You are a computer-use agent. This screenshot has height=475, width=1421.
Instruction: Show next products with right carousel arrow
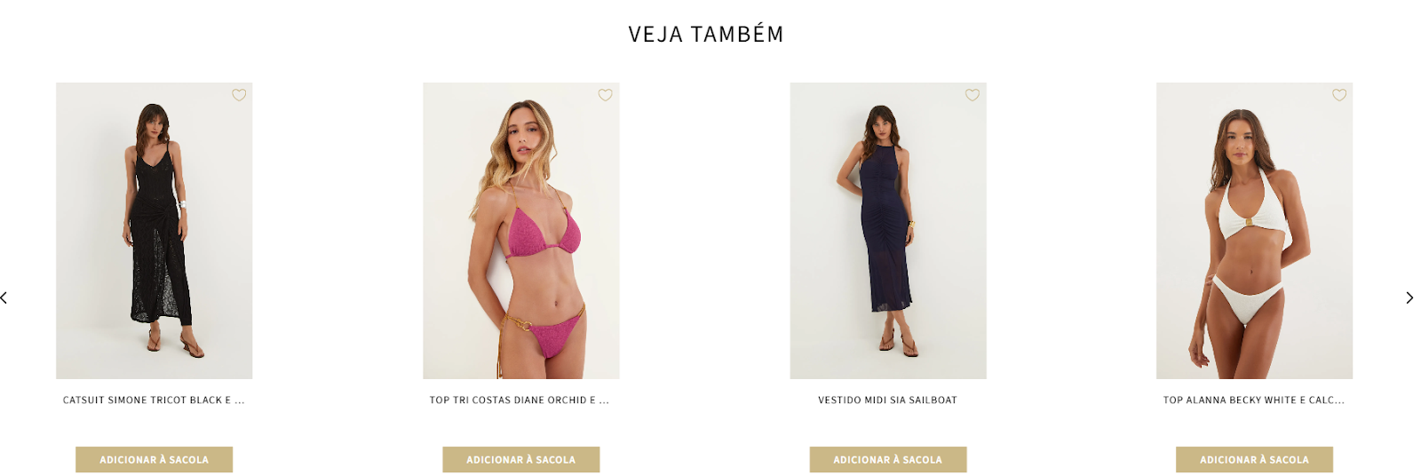point(1409,297)
